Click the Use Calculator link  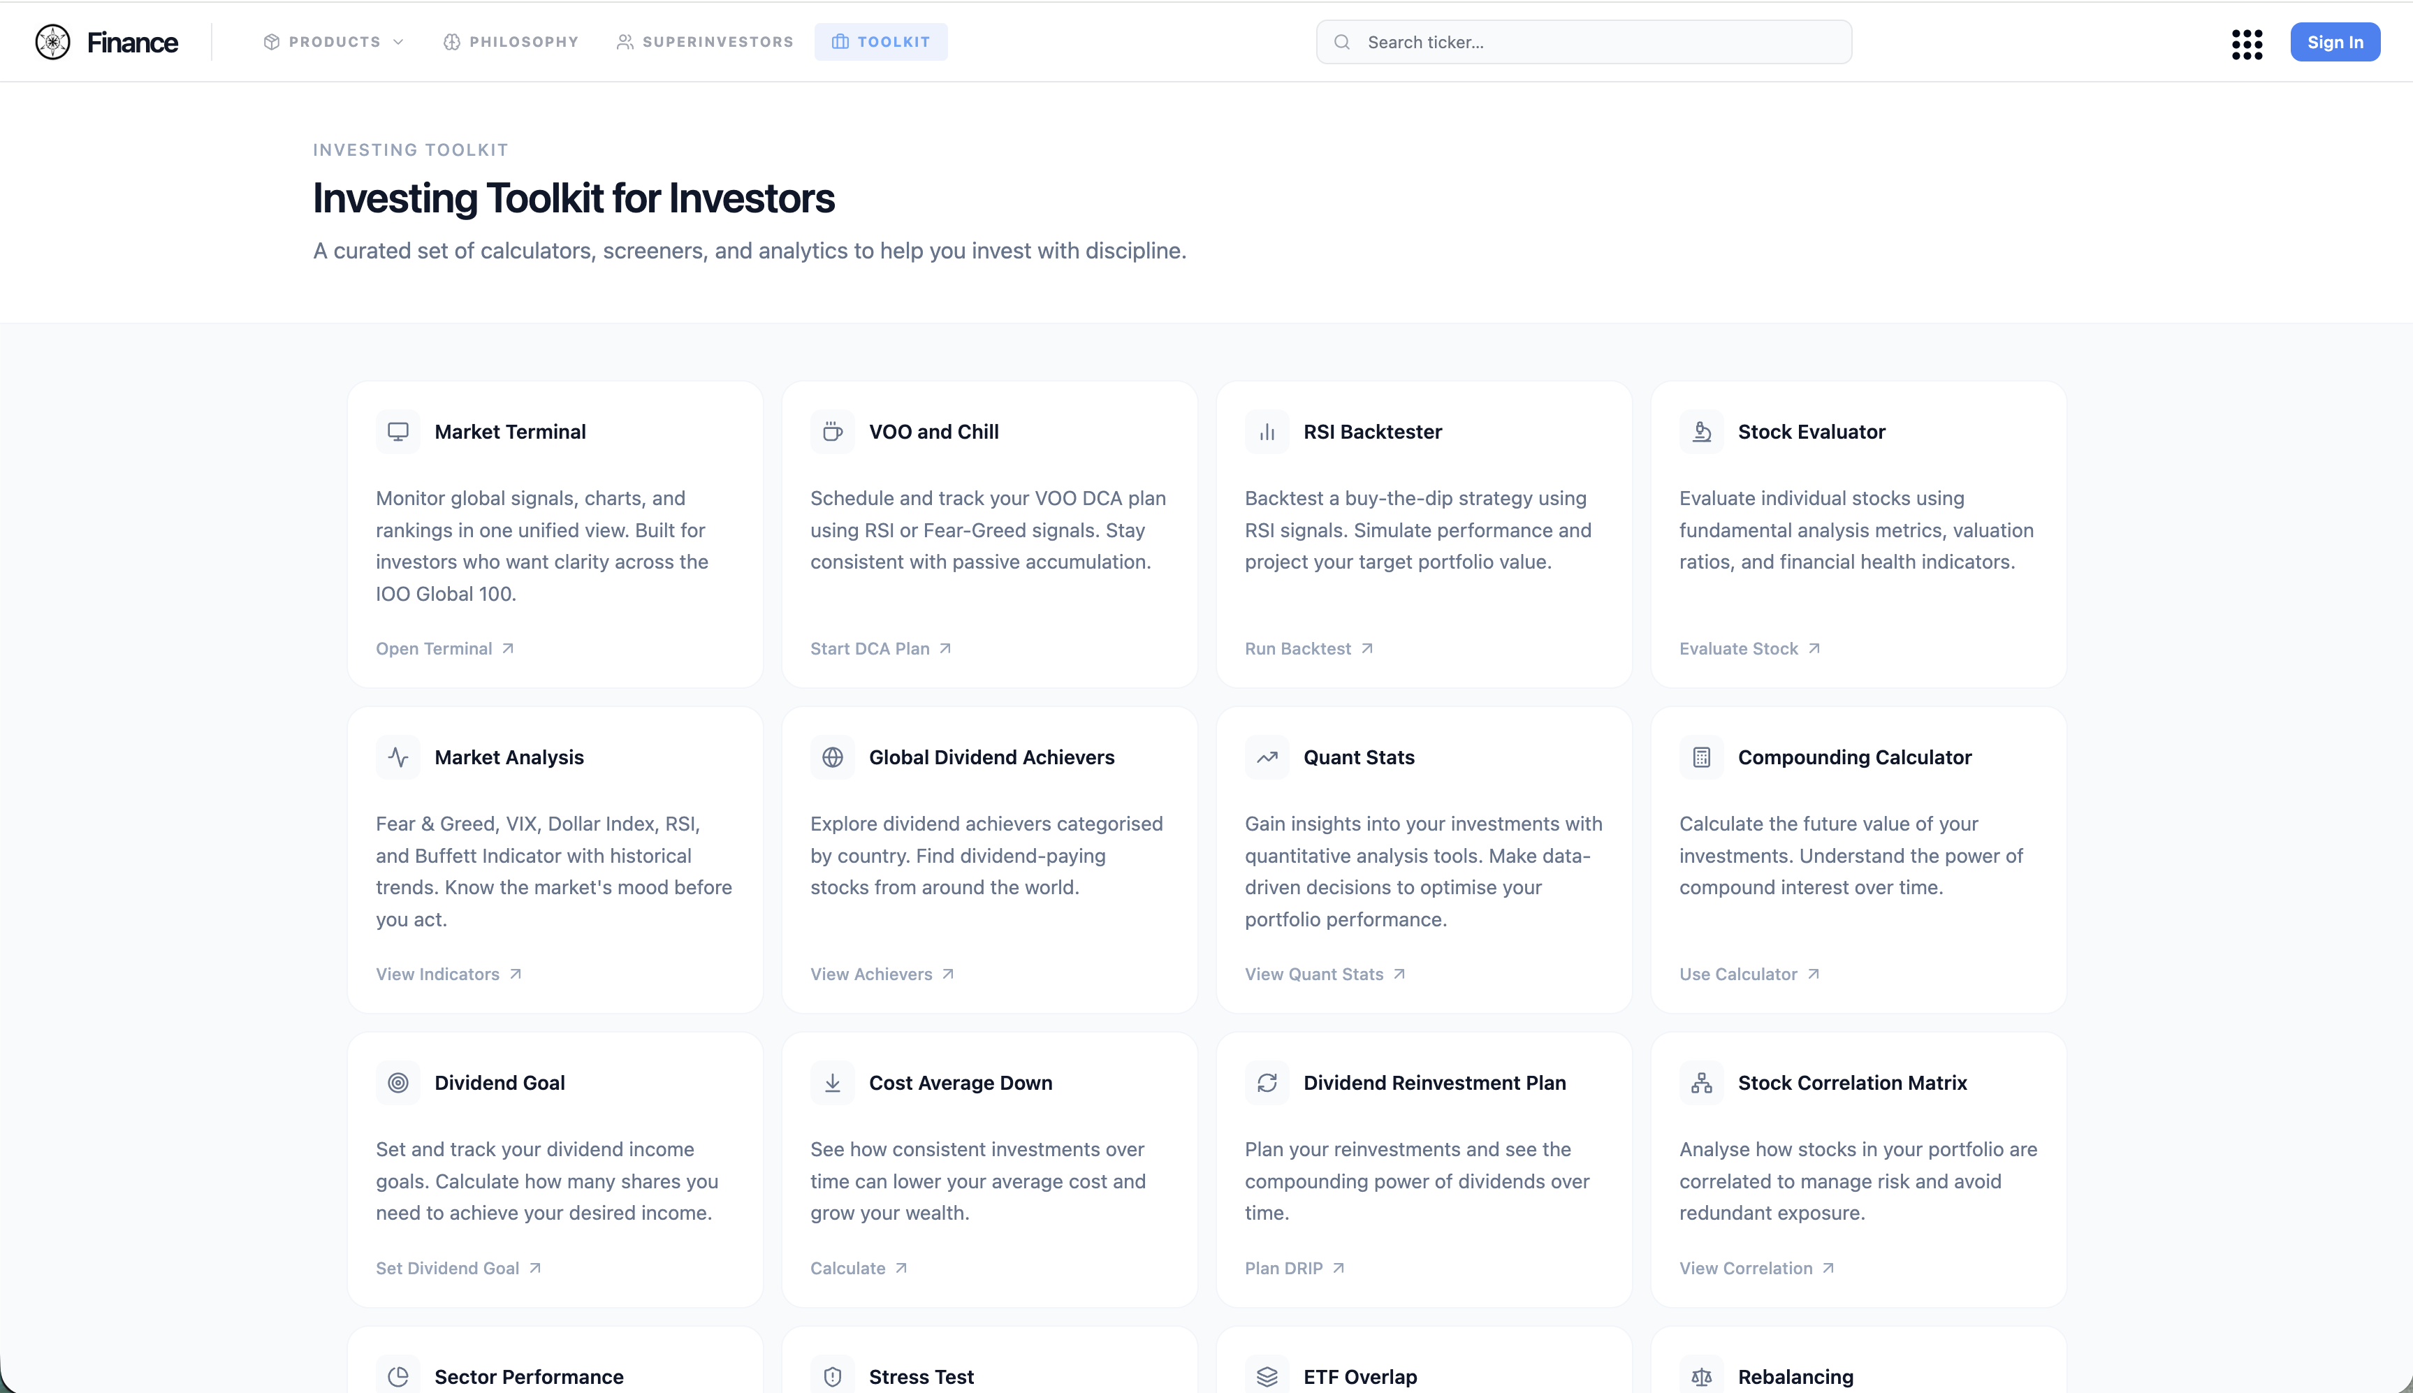coord(1750,974)
